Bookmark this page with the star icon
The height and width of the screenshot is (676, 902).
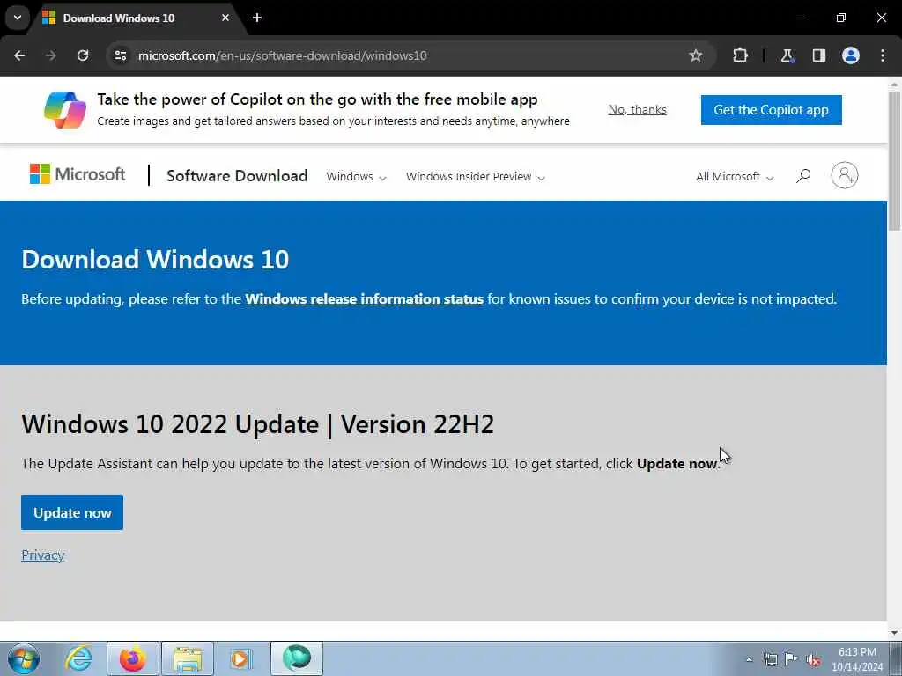point(696,55)
